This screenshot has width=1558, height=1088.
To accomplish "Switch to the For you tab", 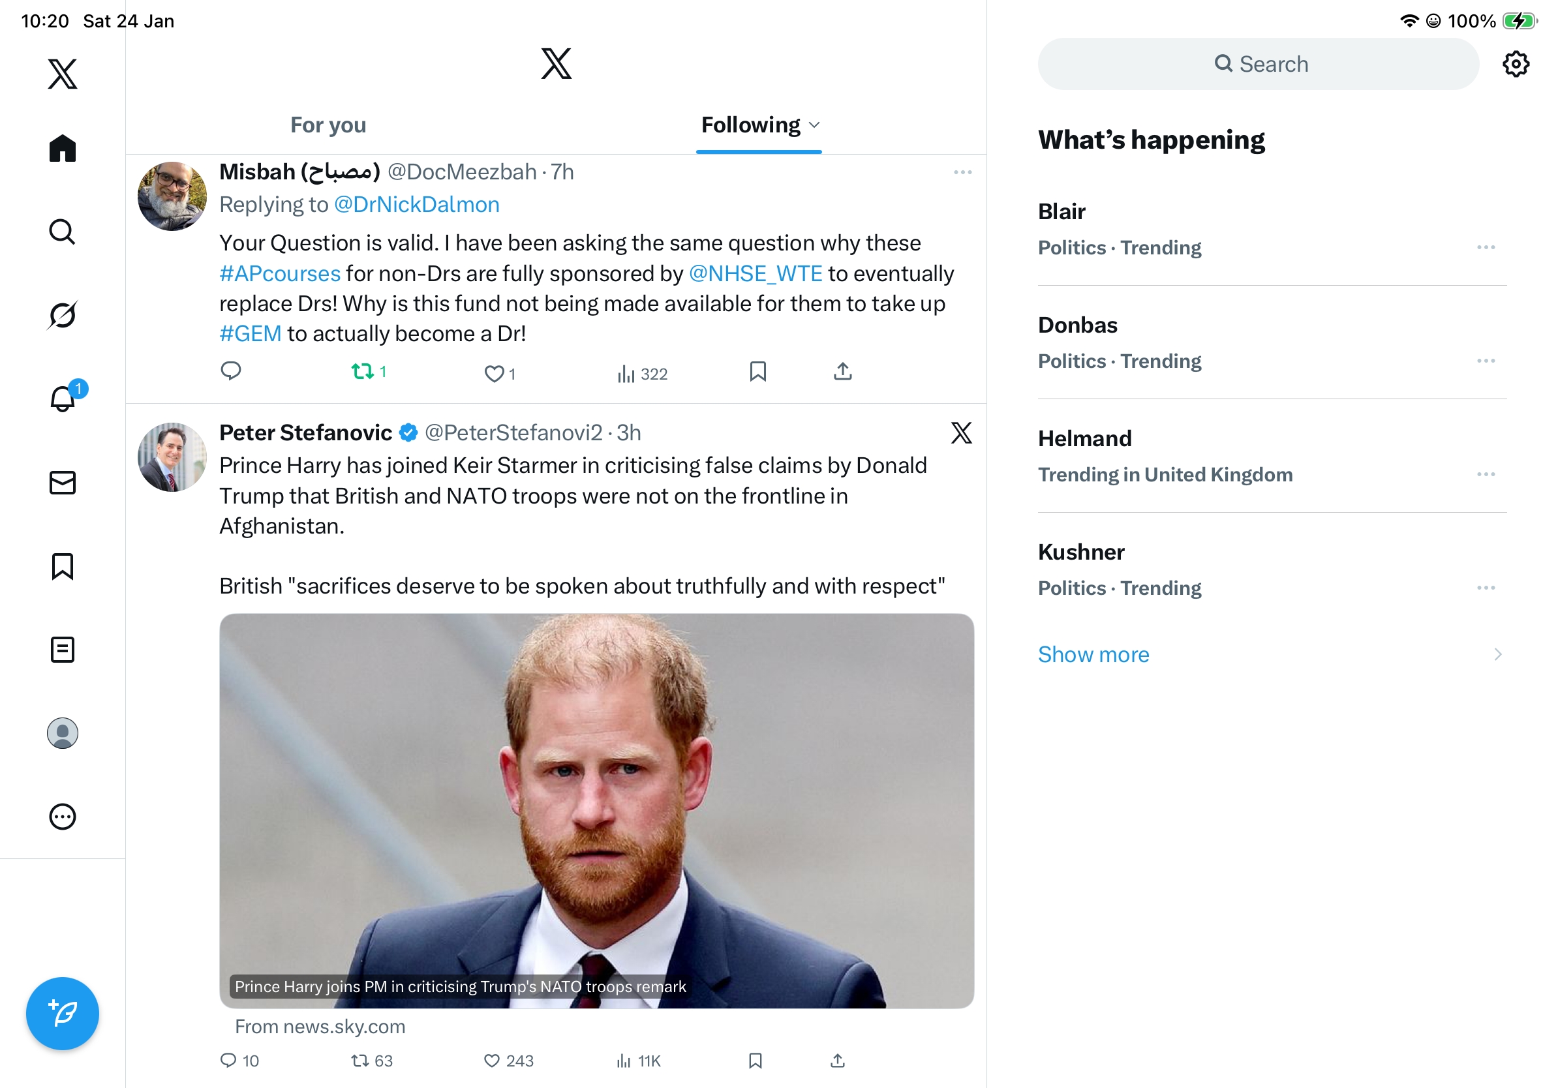I will [x=328, y=125].
